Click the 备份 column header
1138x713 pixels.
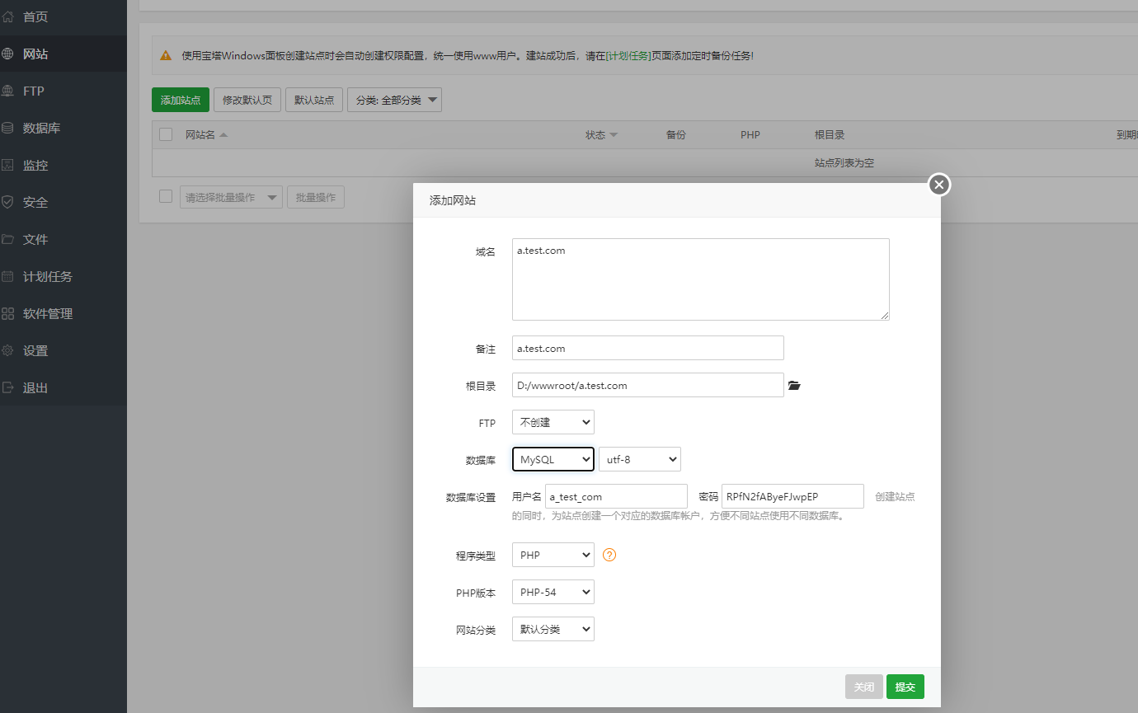click(676, 134)
